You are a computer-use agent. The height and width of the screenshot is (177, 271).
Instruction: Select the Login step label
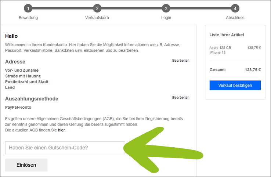[x=166, y=18]
